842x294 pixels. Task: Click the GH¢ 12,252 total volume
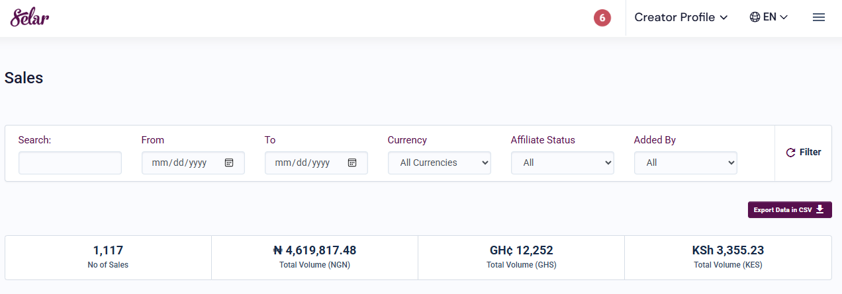[521, 250]
